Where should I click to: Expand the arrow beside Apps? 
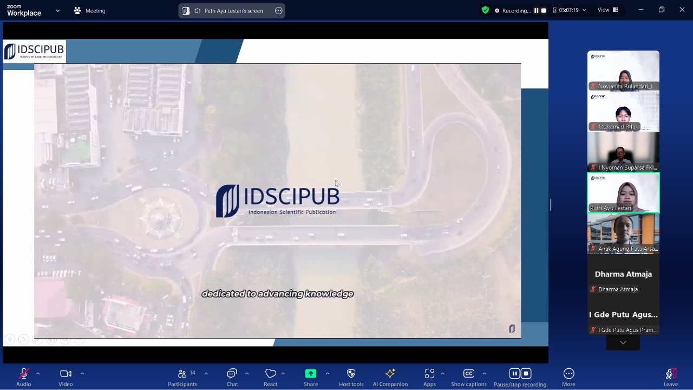(442, 373)
